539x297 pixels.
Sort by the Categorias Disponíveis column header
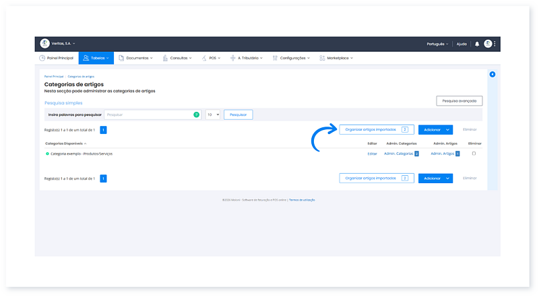[65, 143]
